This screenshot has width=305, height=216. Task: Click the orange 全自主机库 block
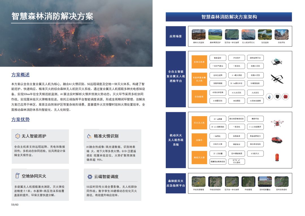[199, 62]
